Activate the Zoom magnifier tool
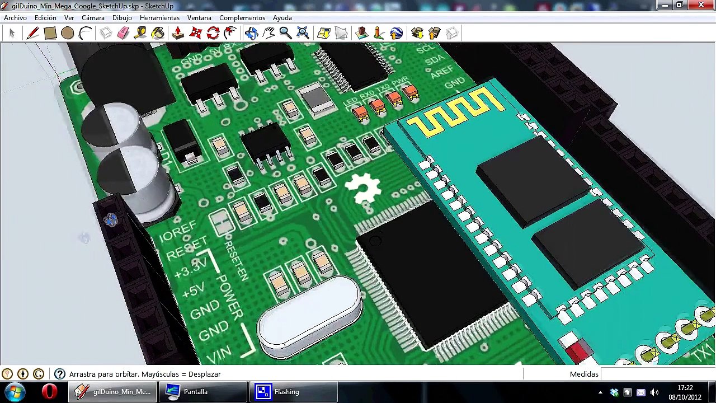Viewport: 716px width, 403px height. (285, 33)
